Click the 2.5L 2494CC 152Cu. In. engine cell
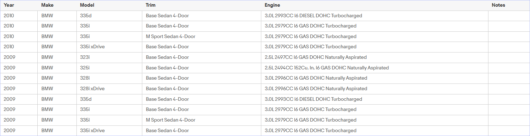 click(x=374, y=68)
